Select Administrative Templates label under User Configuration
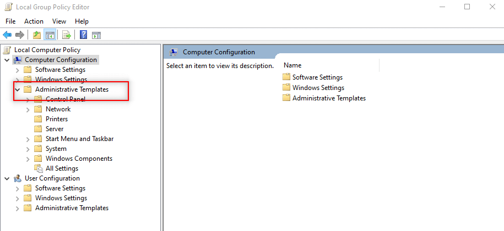Image resolution: width=504 pixels, height=231 pixels. pyautogui.click(x=72, y=208)
